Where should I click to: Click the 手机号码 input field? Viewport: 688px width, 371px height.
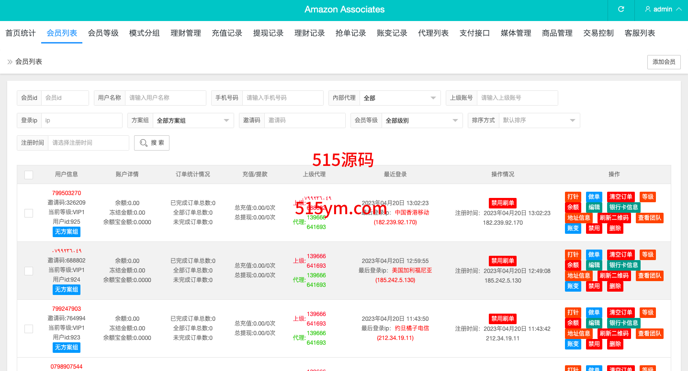[x=282, y=98]
